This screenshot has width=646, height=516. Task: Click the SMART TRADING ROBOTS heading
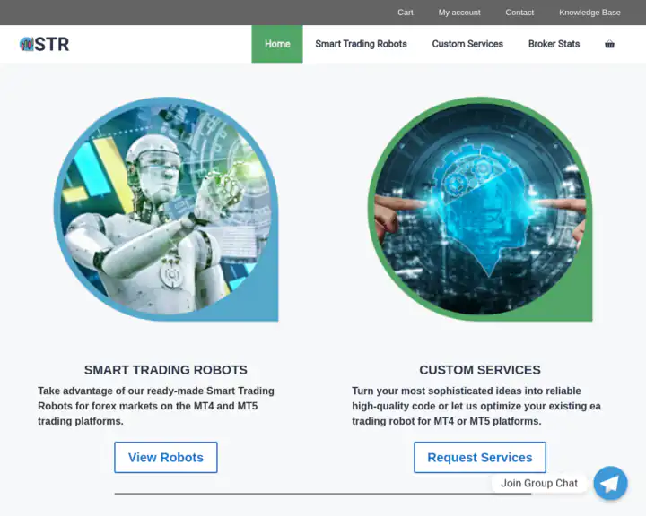(166, 370)
